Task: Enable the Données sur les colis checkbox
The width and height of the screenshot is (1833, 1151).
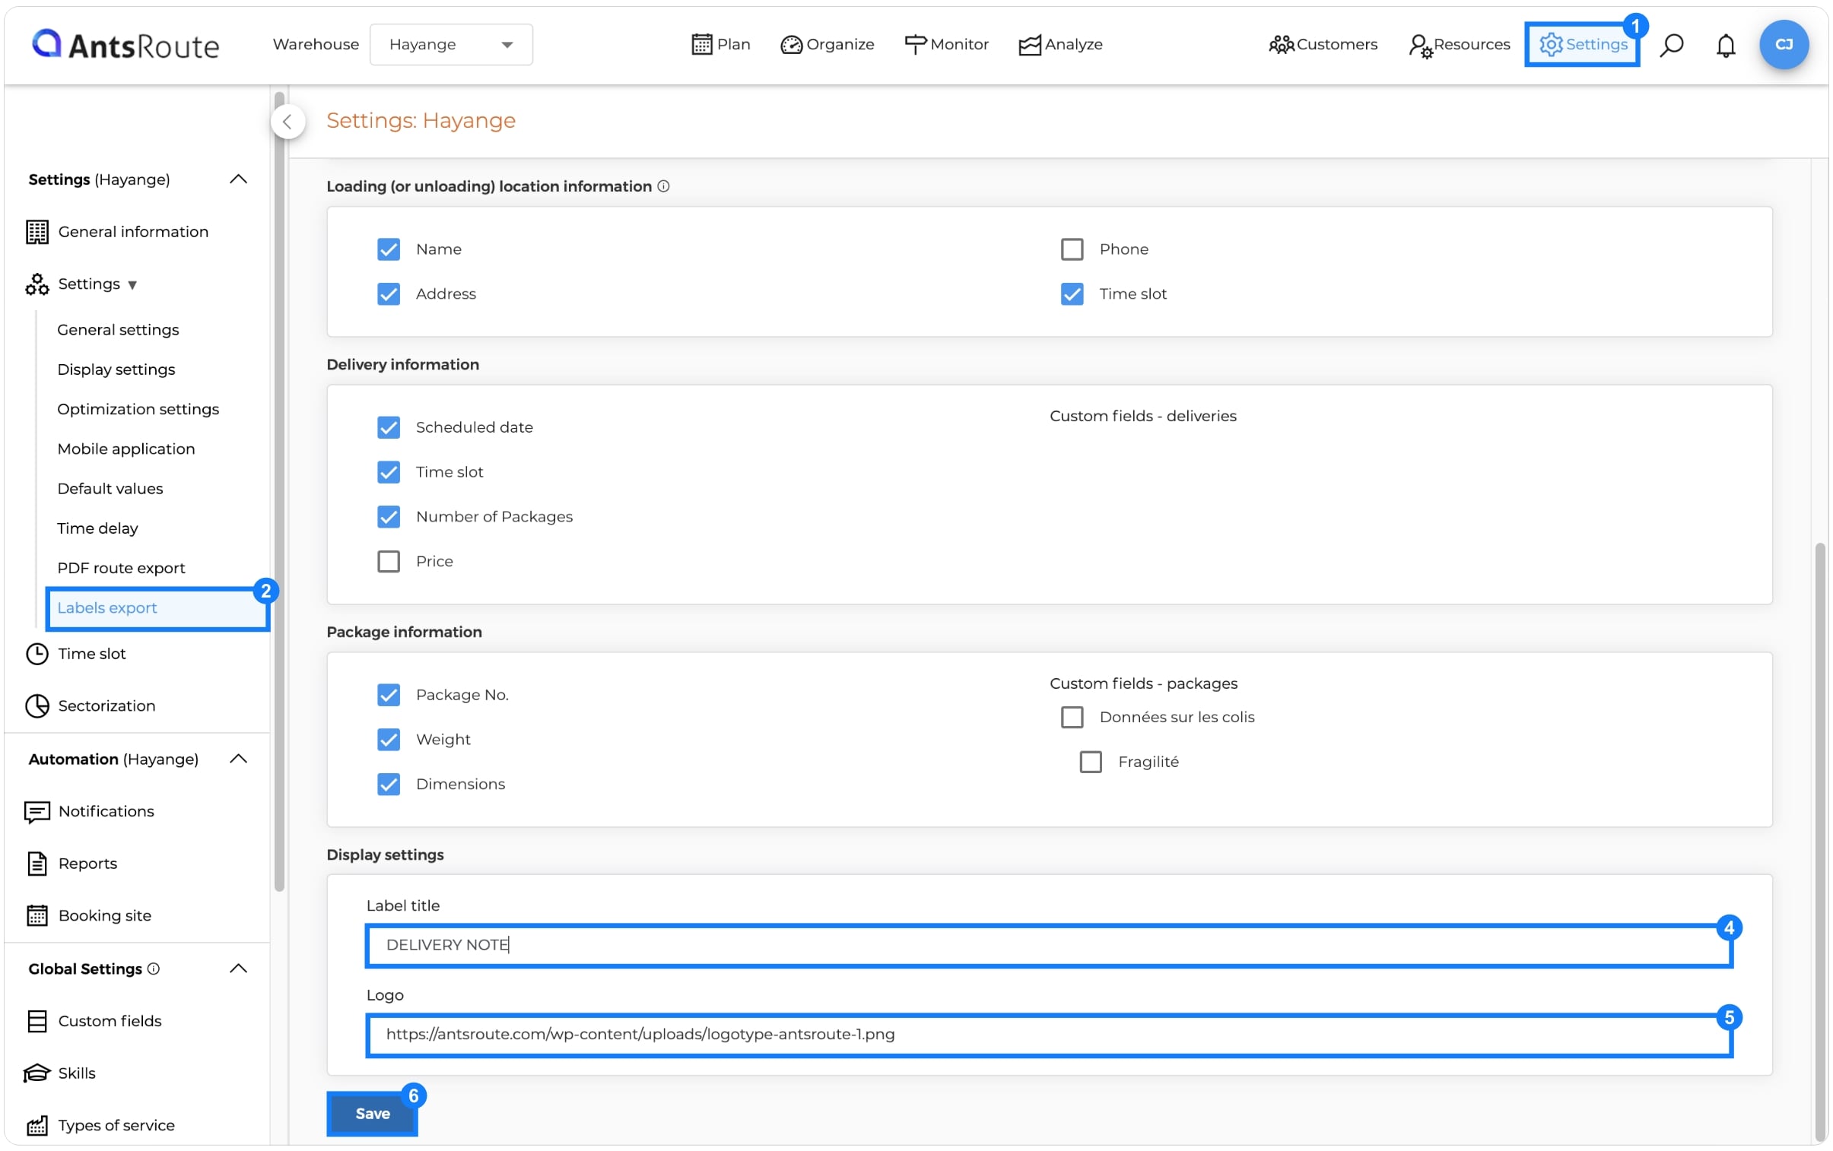Action: point(1072,717)
